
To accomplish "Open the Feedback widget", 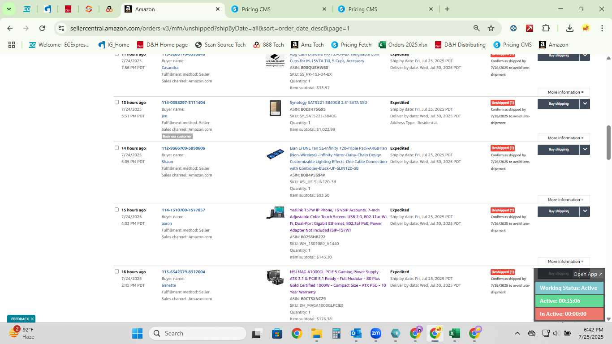I will click(x=20, y=319).
